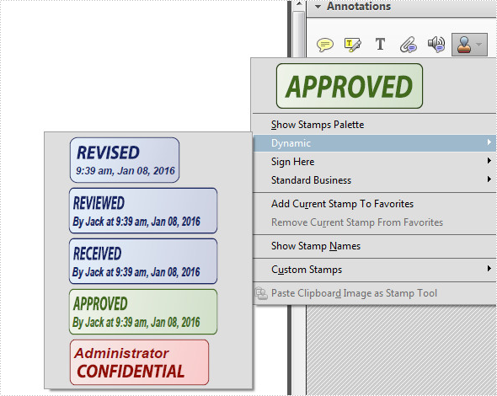Viewport: 497px width, 396px height.
Task: Select the Highlight Text tool
Action: [352, 45]
